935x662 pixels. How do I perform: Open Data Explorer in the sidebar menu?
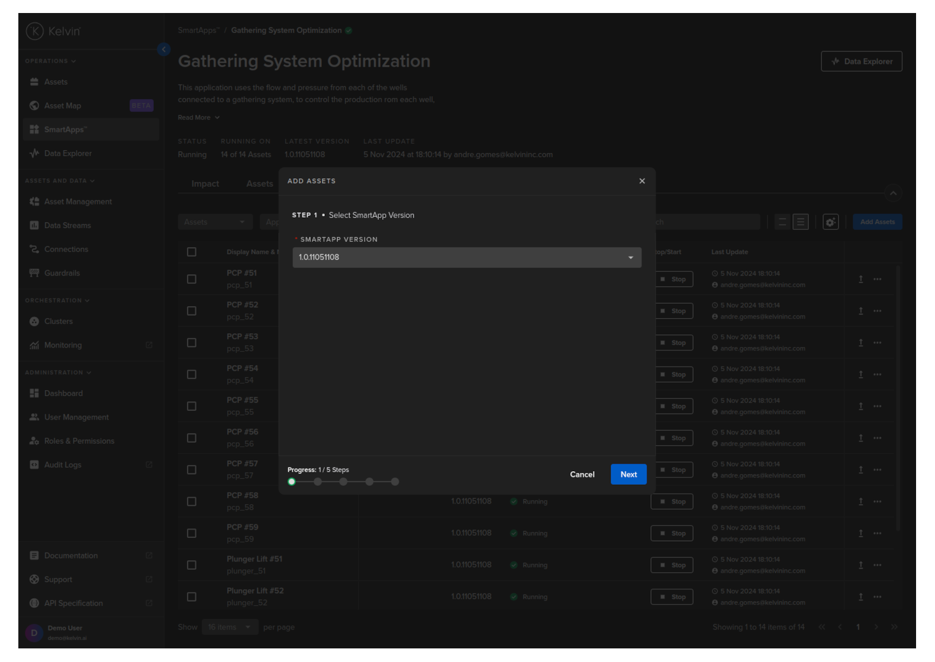[x=67, y=154]
